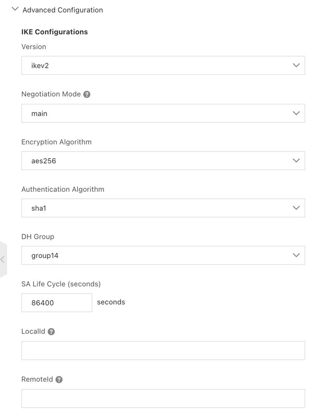Click the RemoteId text field
Image resolution: width=334 pixels, height=413 pixels.
point(163,398)
